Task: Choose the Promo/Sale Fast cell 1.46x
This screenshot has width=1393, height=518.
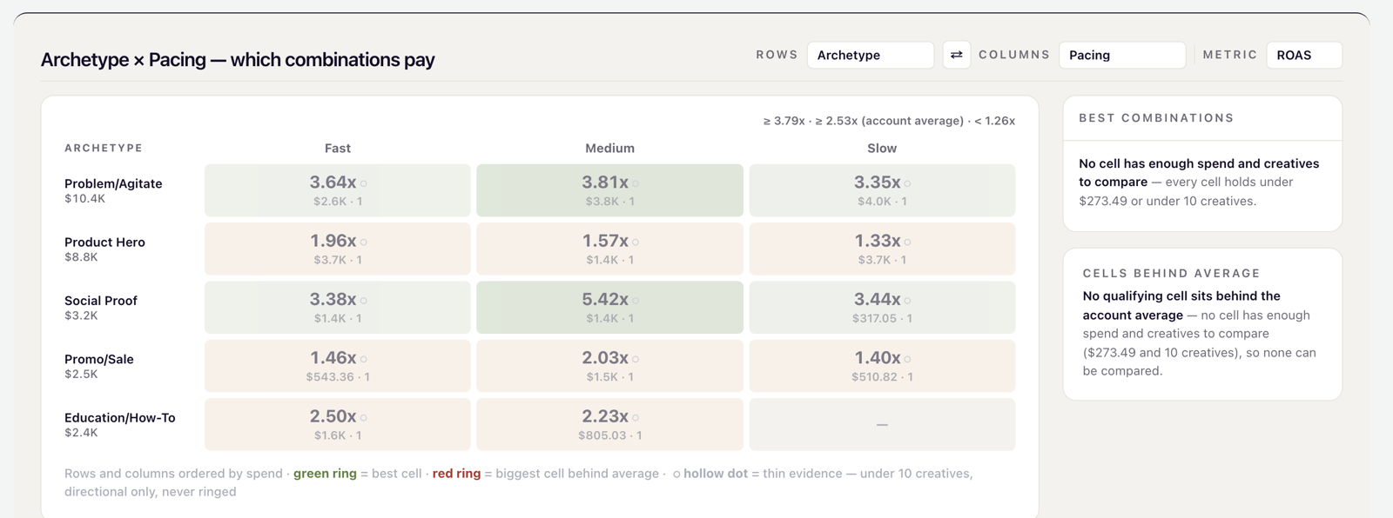Action: coord(338,366)
